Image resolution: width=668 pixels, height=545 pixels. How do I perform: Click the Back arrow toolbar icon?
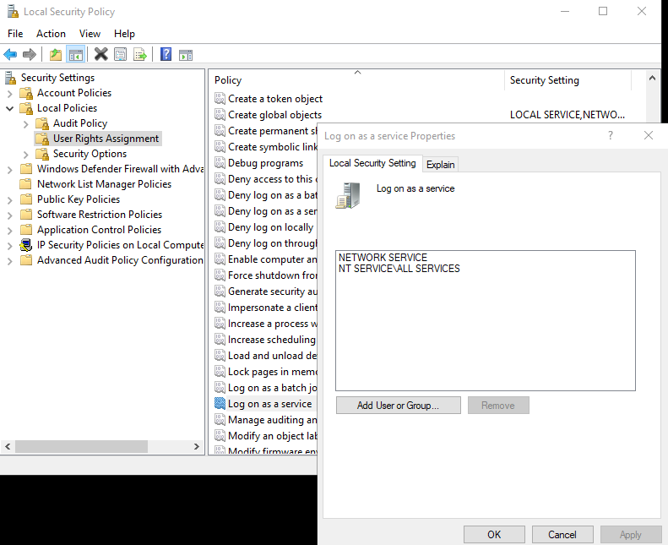click(x=10, y=55)
